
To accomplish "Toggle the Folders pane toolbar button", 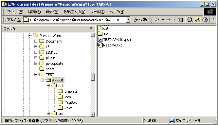I will point(197,20).
